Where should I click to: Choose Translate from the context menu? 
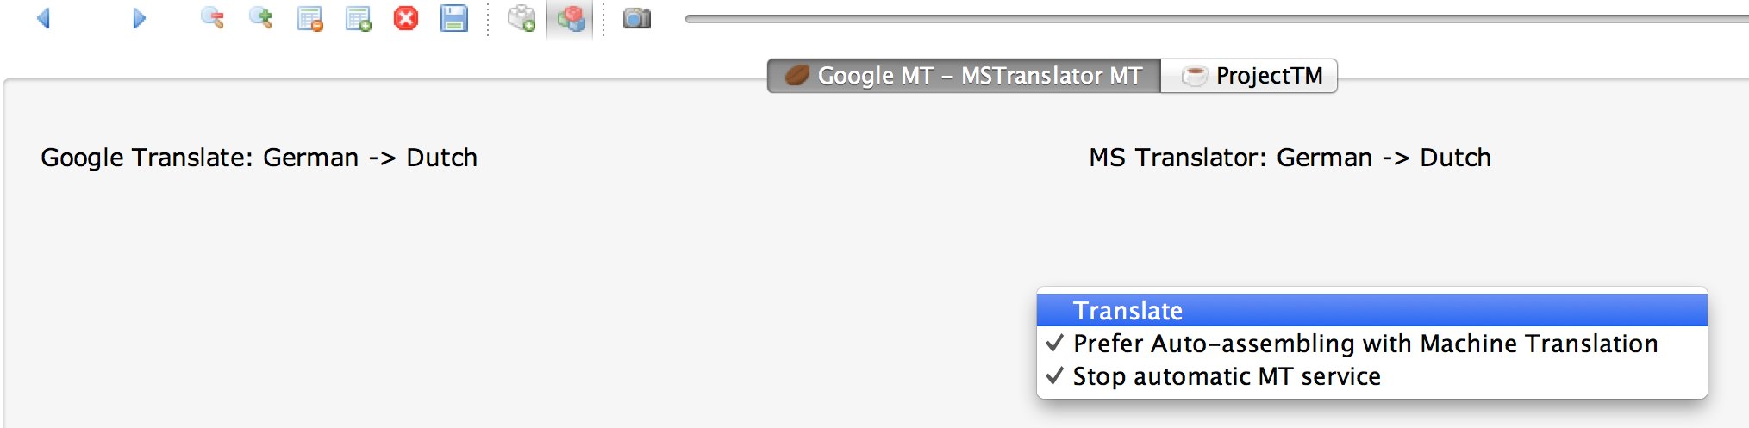pyautogui.click(x=1127, y=311)
